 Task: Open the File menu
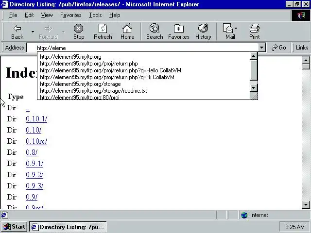tap(13, 15)
